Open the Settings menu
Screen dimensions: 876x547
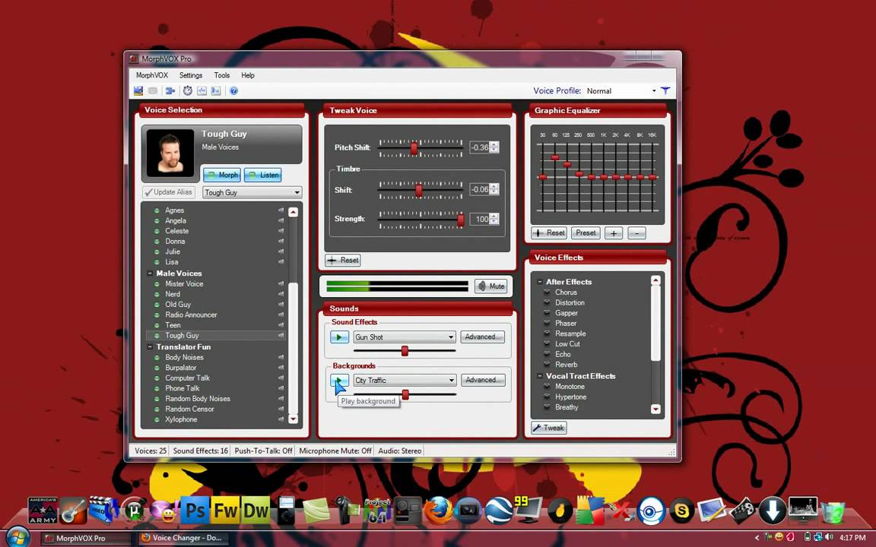pos(191,75)
